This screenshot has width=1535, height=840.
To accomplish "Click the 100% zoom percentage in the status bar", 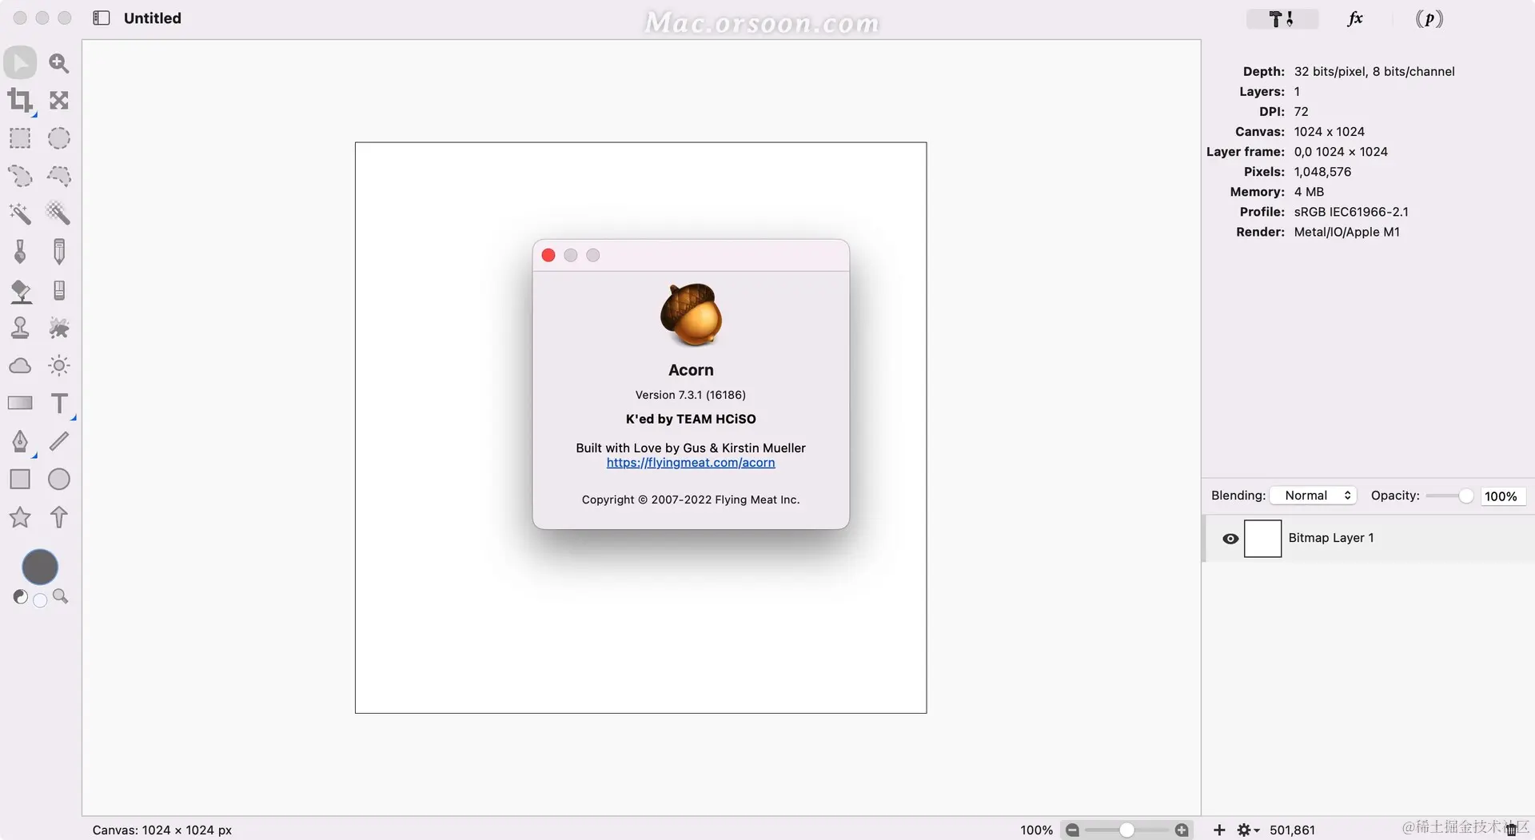I will pyautogui.click(x=1036, y=830).
